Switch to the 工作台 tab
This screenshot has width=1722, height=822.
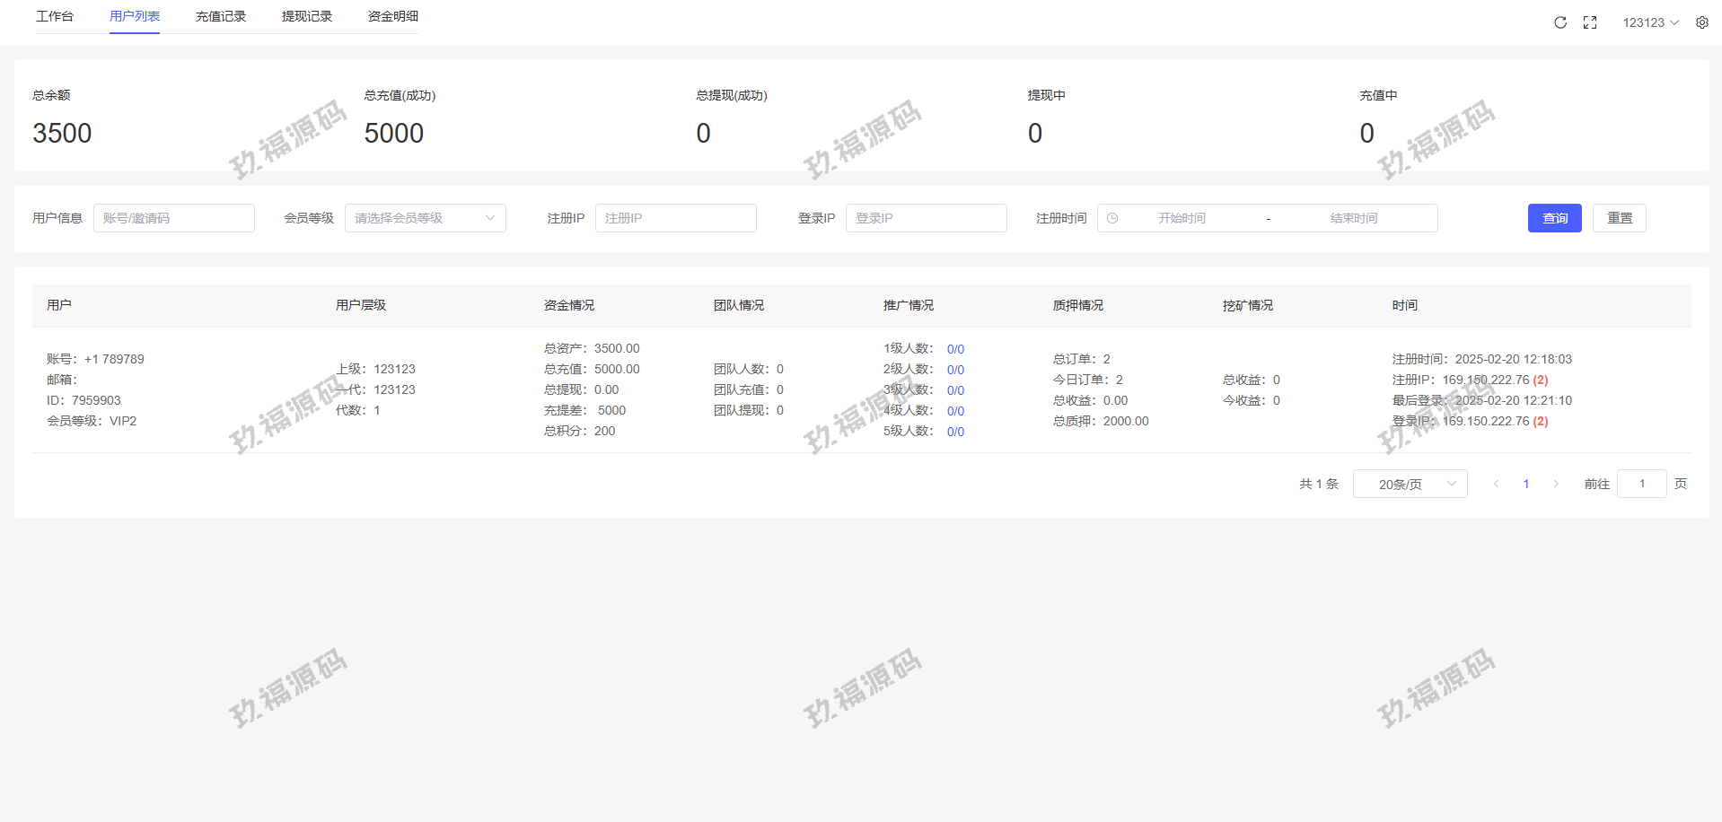[55, 16]
